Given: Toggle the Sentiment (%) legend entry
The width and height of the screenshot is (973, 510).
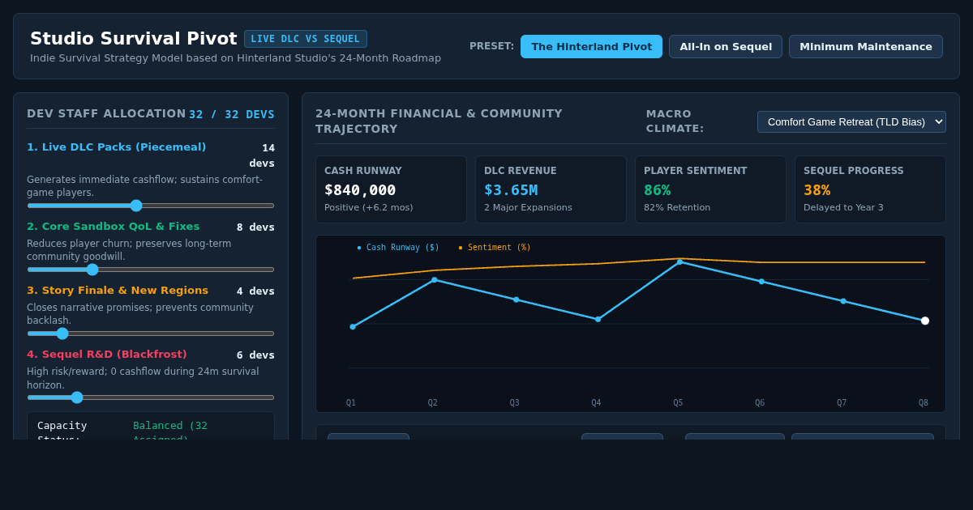Looking at the screenshot, I should 495,248.
